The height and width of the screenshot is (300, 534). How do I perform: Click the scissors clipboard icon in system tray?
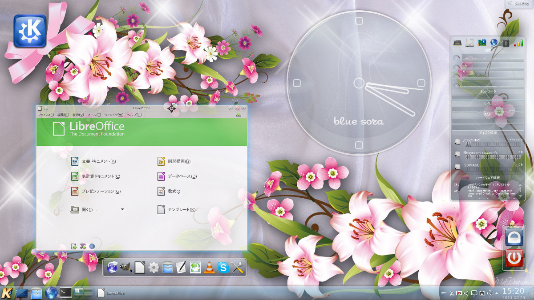point(451,293)
